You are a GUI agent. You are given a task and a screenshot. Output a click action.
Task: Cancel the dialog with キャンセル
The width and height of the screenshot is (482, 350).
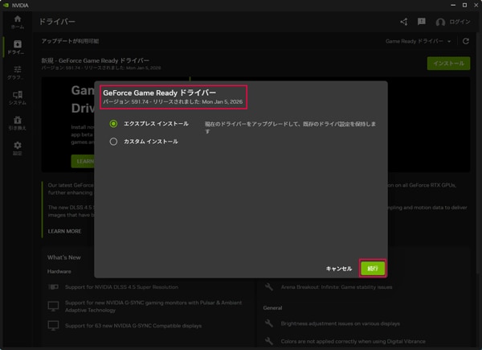tap(338, 269)
